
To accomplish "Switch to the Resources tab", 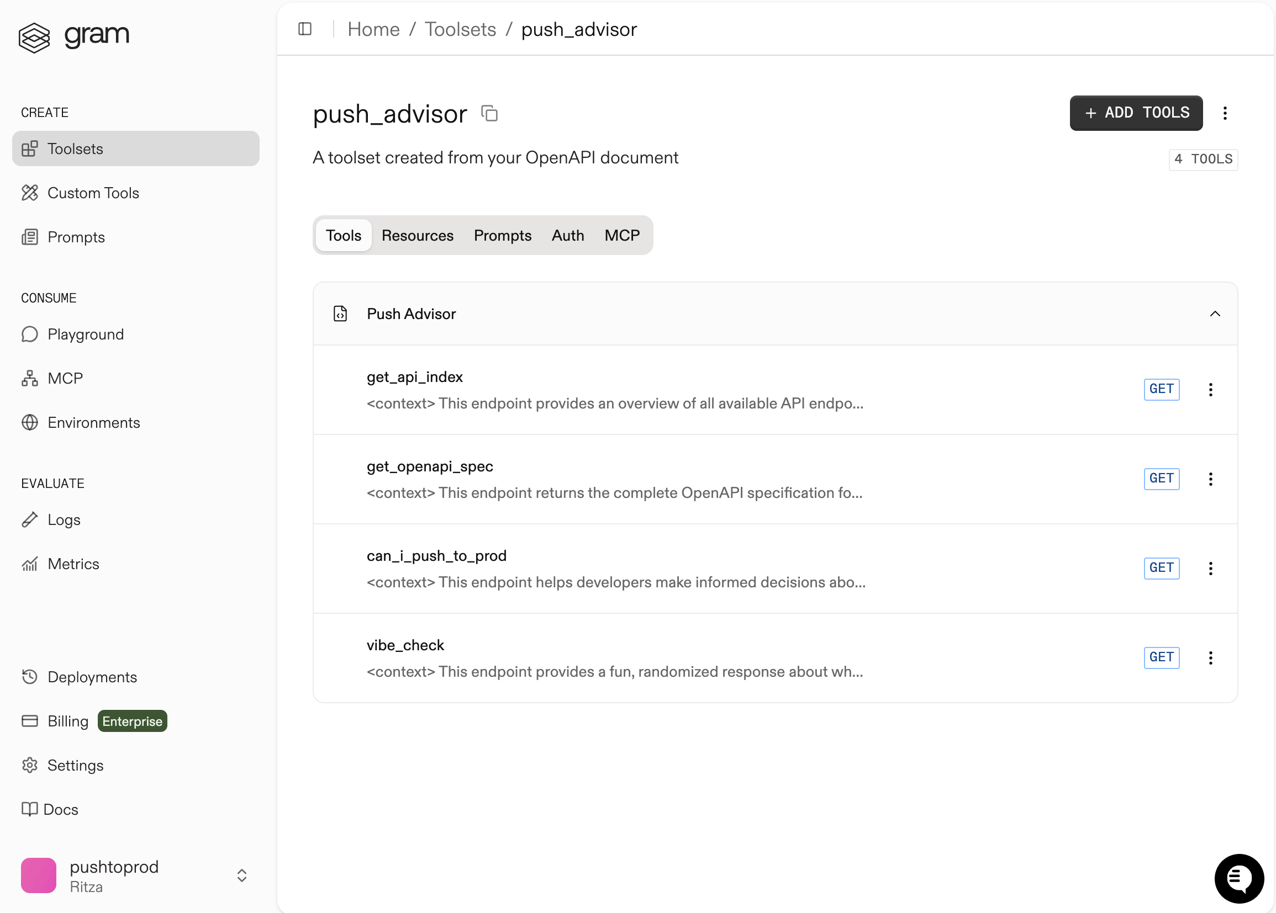I will tap(417, 235).
